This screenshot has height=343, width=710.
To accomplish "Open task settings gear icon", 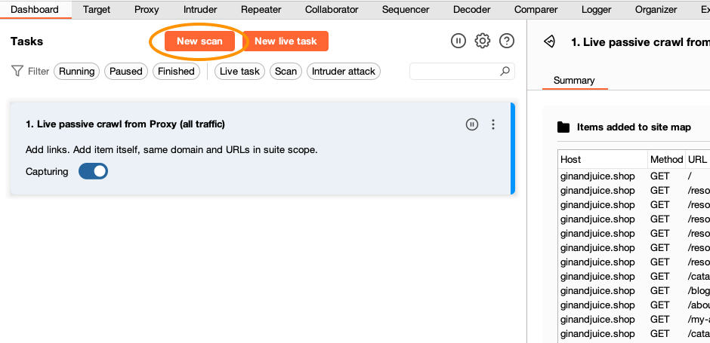I will 483,41.
